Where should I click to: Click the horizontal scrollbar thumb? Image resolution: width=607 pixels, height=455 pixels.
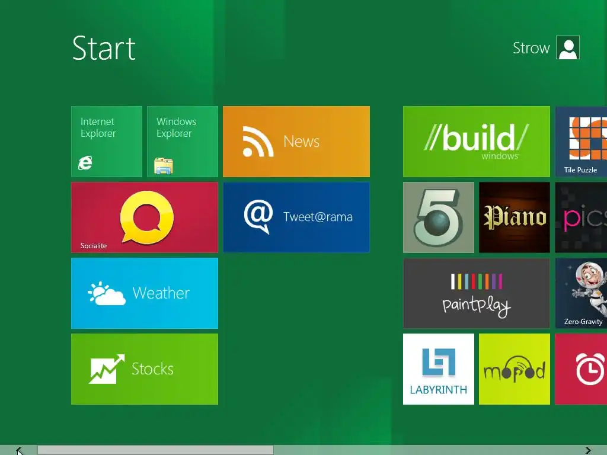[156, 450]
